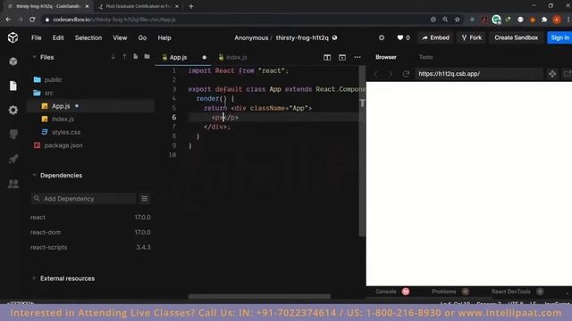Click the dependency list menu icon
The height and width of the screenshot is (321, 572).
coord(145,199)
